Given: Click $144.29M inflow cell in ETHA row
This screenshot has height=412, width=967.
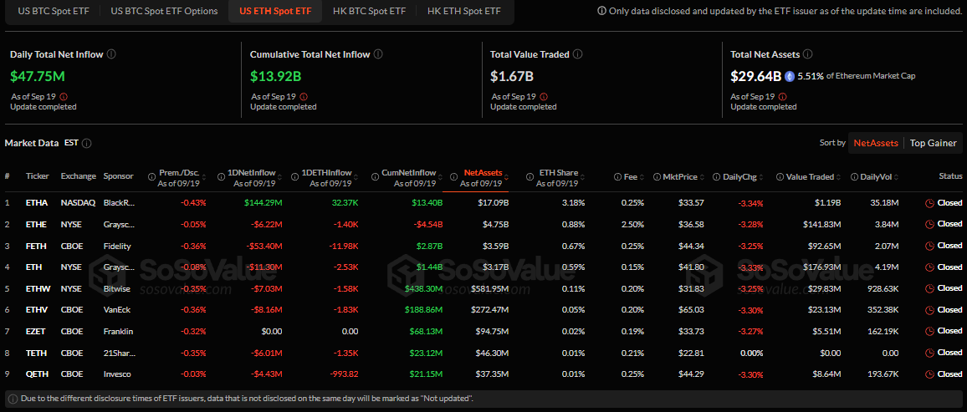Looking at the screenshot, I should (264, 202).
